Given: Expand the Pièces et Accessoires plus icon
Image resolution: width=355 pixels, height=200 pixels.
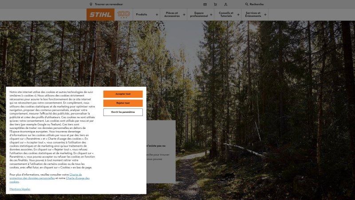Looking at the screenshot, I should 184,15.
